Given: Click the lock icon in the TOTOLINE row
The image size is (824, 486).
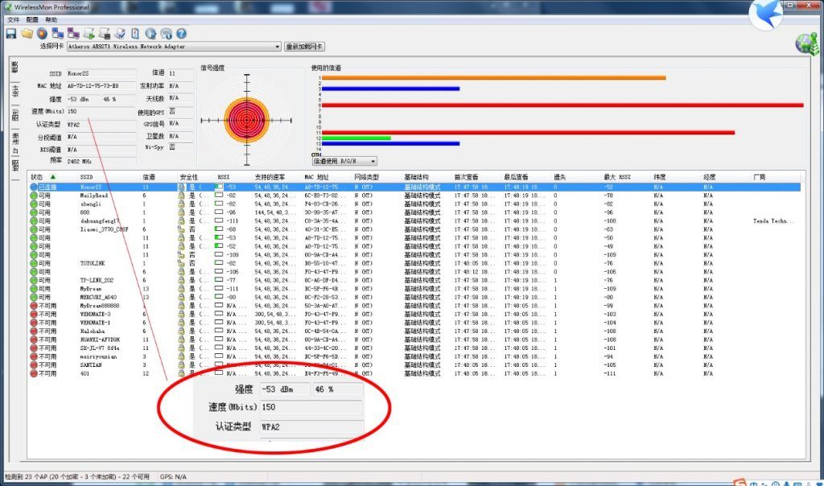Looking at the screenshot, I should pyautogui.click(x=181, y=263).
